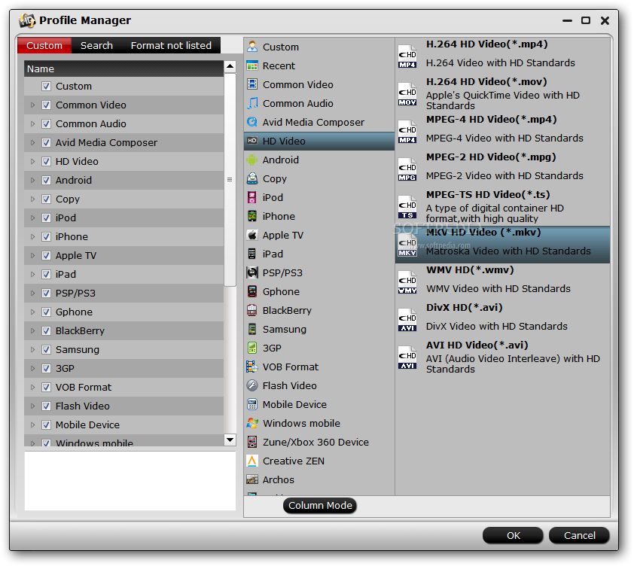The height and width of the screenshot is (566, 634).
Task: Click the Archos icon
Action: pos(252,479)
